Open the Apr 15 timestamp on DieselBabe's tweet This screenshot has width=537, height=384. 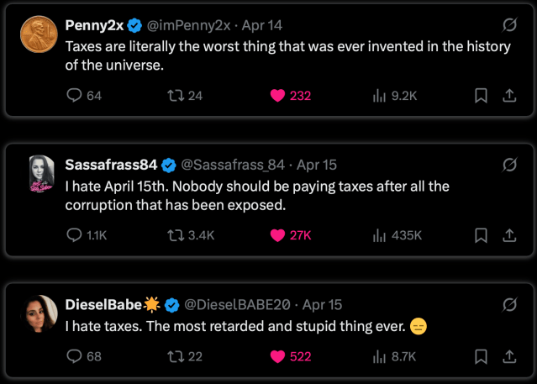(x=322, y=303)
